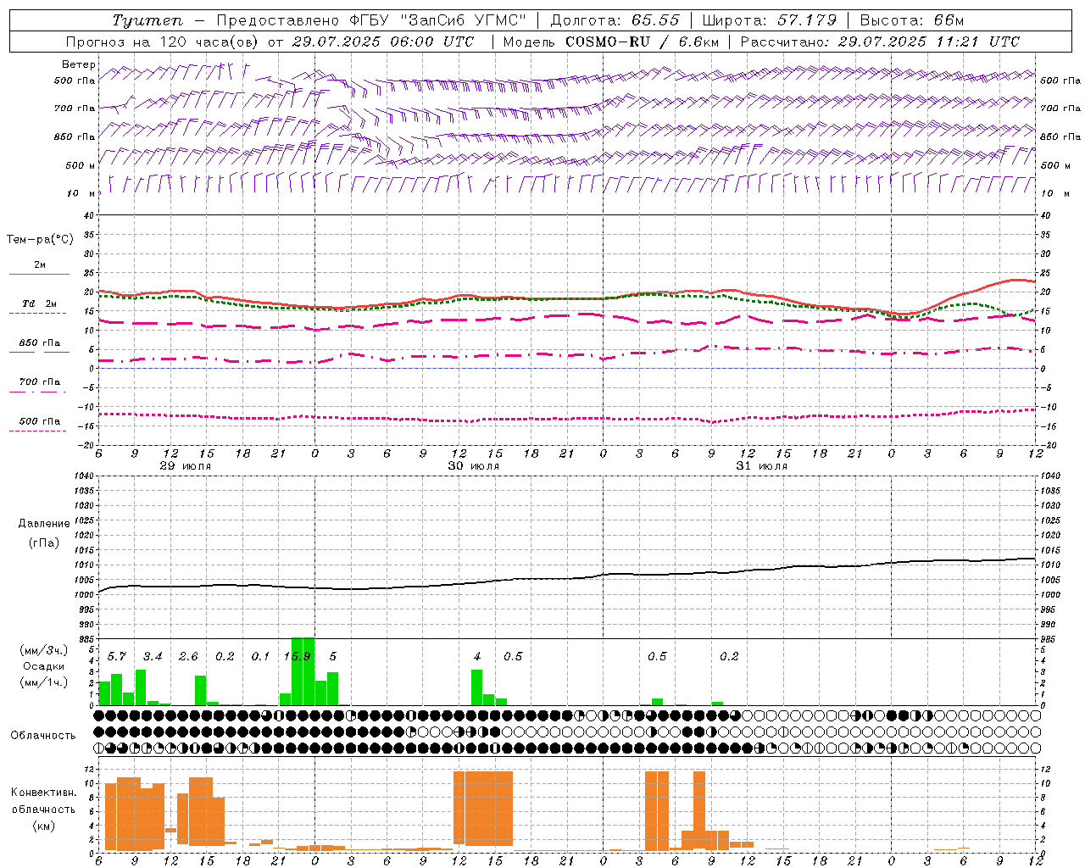Select the "(мм/3ч.)" precipitation unit label

(43, 651)
